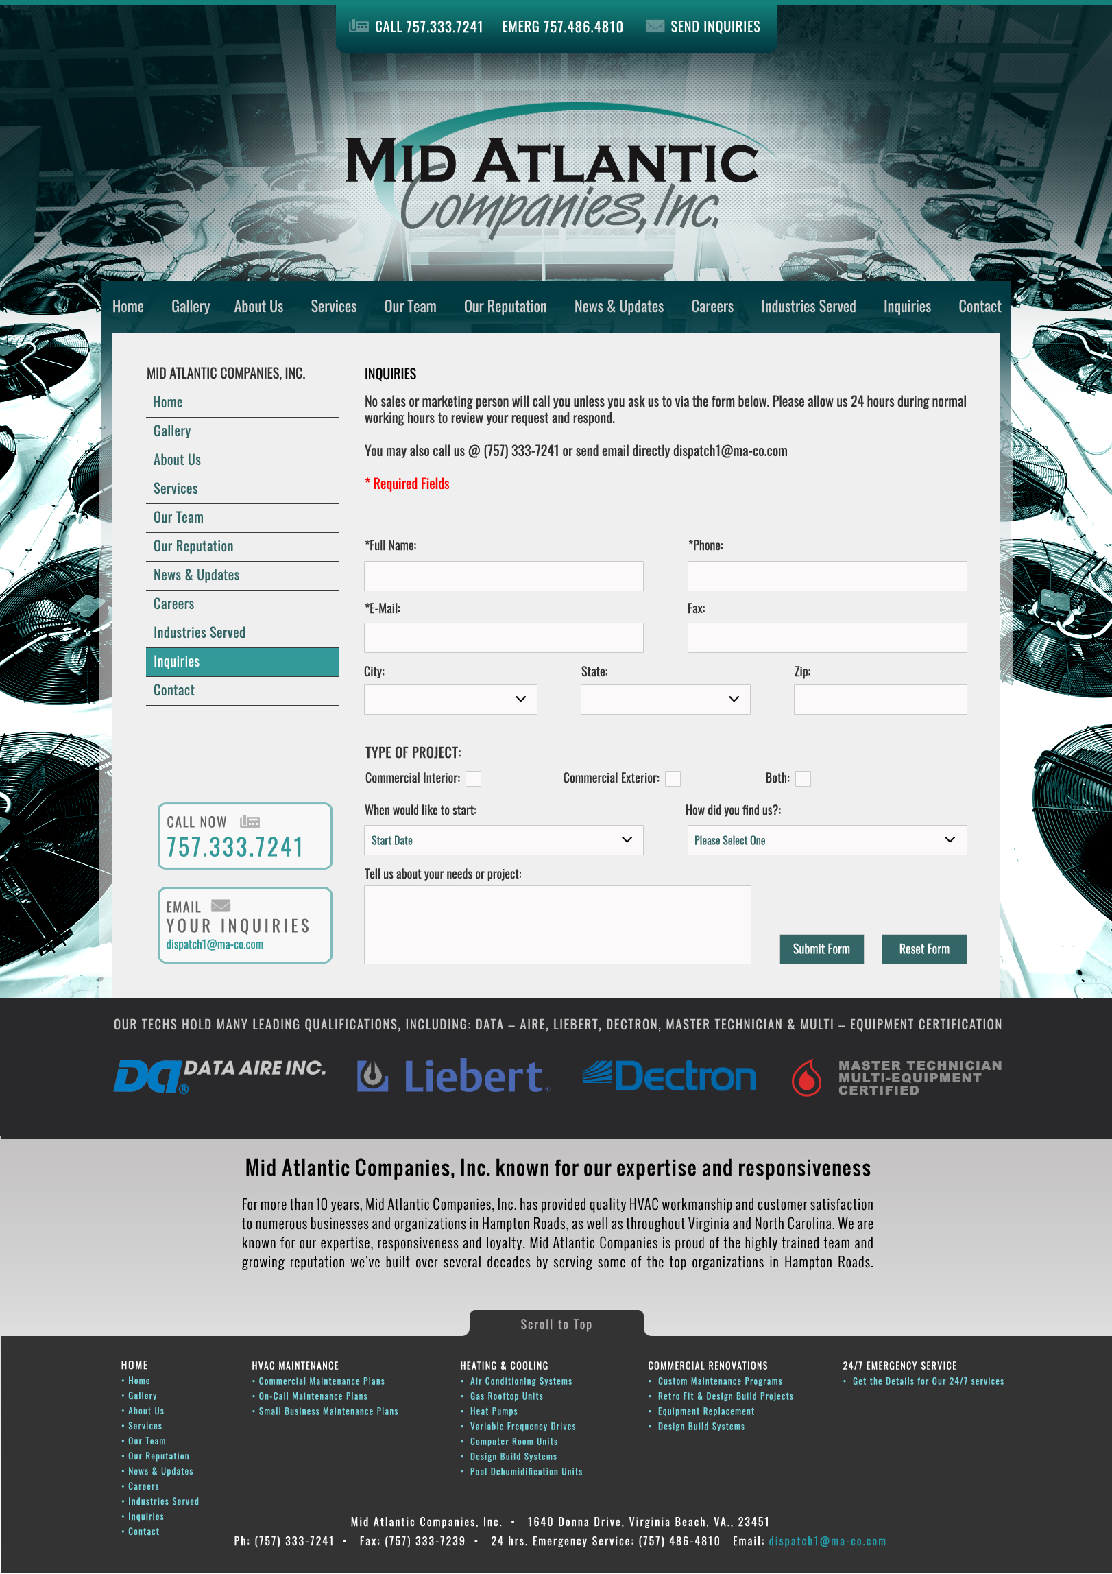
Task: Open Custom Maintenance Programs footer link
Action: (720, 1381)
